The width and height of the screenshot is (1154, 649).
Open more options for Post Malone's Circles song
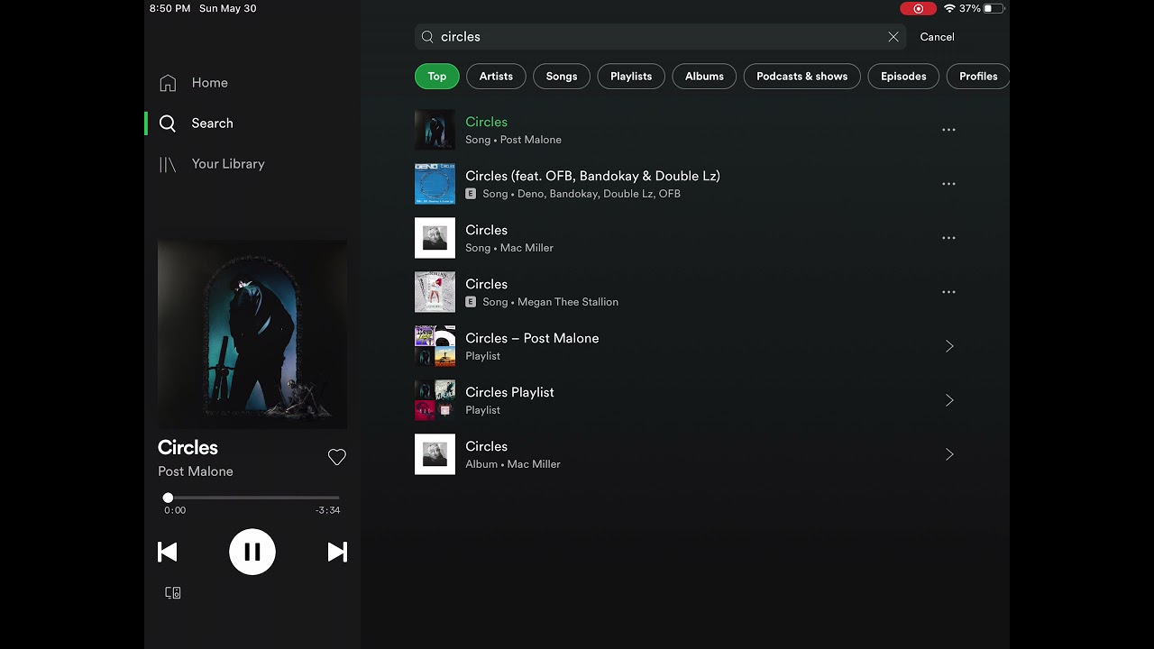click(948, 130)
